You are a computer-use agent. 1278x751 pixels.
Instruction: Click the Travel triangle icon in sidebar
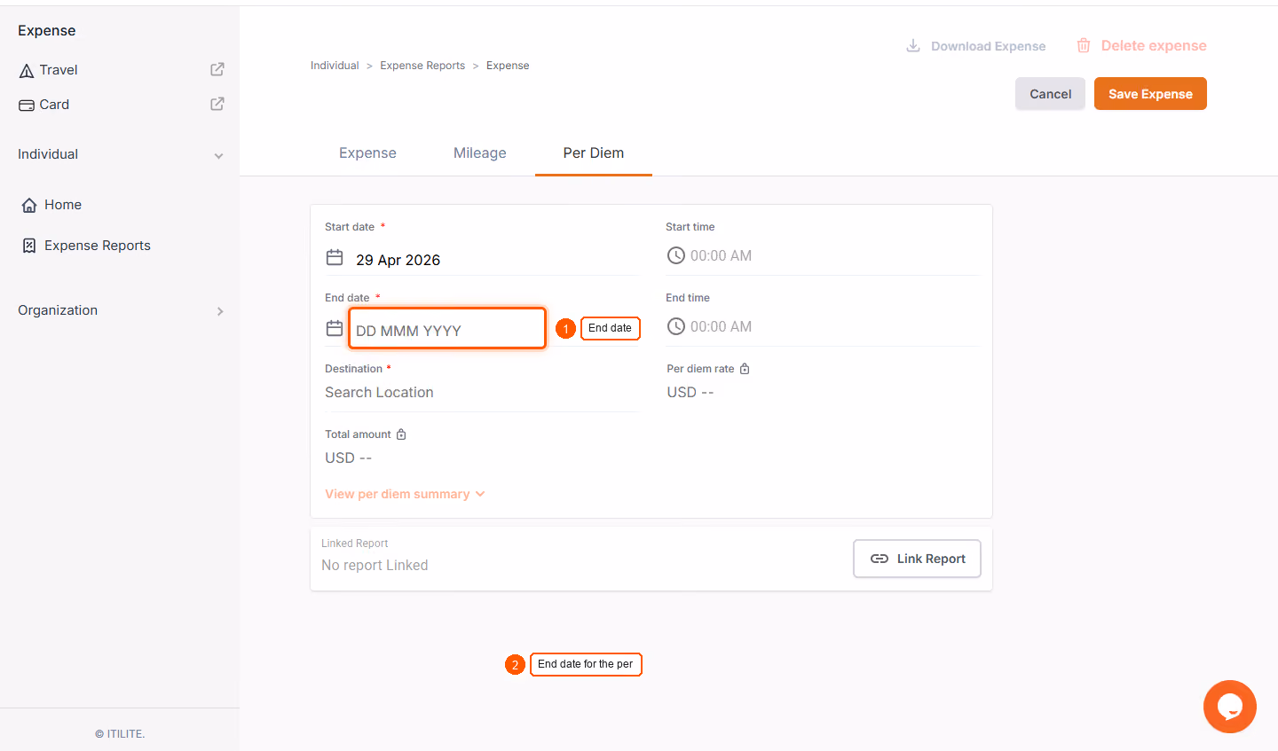pyautogui.click(x=27, y=70)
